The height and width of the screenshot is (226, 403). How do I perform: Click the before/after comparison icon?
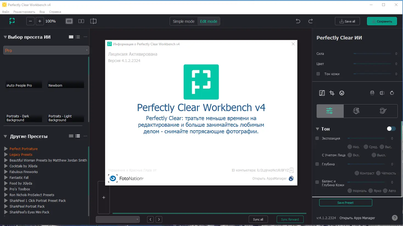coord(382,93)
